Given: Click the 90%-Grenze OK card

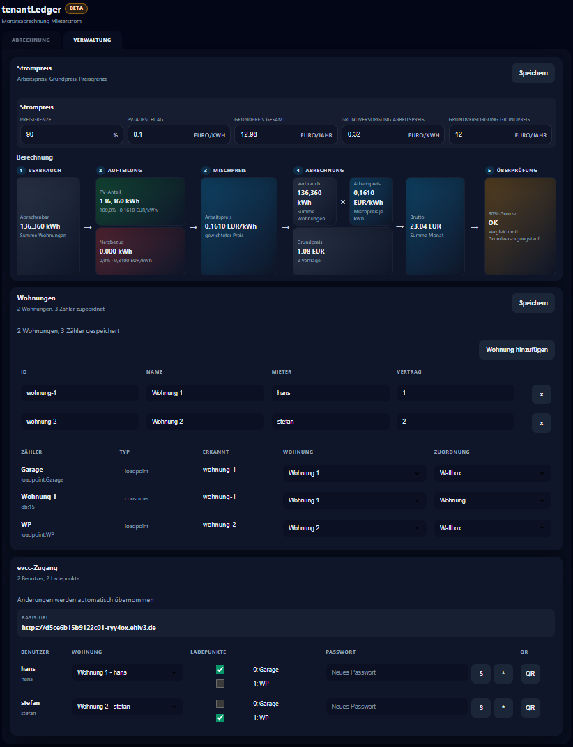Looking at the screenshot, I should tap(520, 226).
